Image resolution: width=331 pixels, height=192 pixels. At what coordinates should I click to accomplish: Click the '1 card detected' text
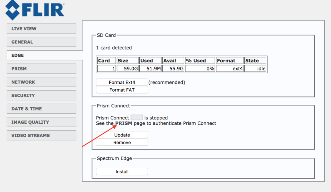tap(114, 48)
